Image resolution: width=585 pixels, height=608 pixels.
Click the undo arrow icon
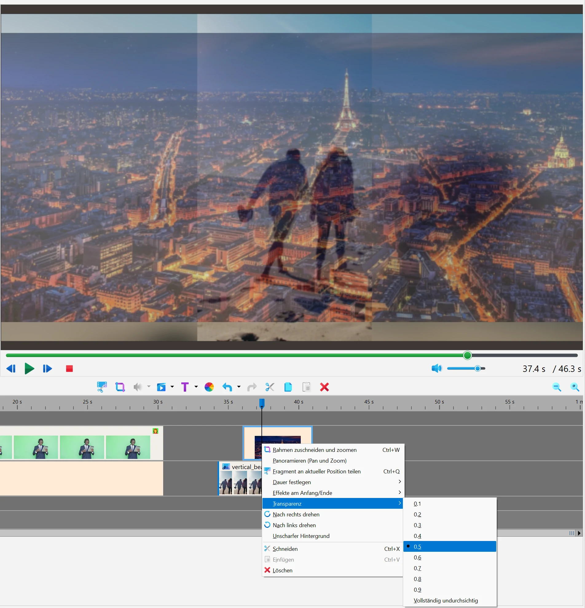point(227,387)
